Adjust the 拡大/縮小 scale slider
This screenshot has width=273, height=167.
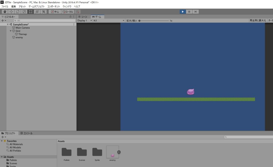point(154,21)
